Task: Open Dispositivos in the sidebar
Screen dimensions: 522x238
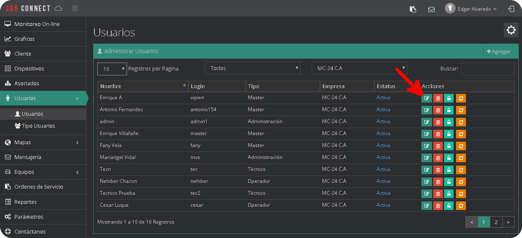Action: tap(29, 68)
